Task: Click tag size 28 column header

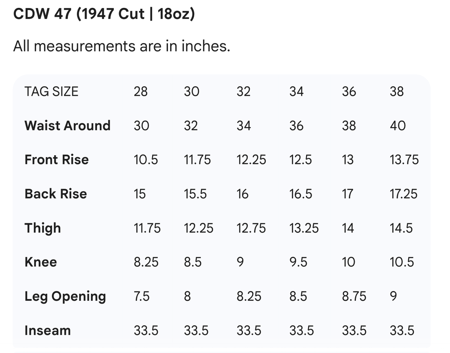Action: (x=141, y=91)
